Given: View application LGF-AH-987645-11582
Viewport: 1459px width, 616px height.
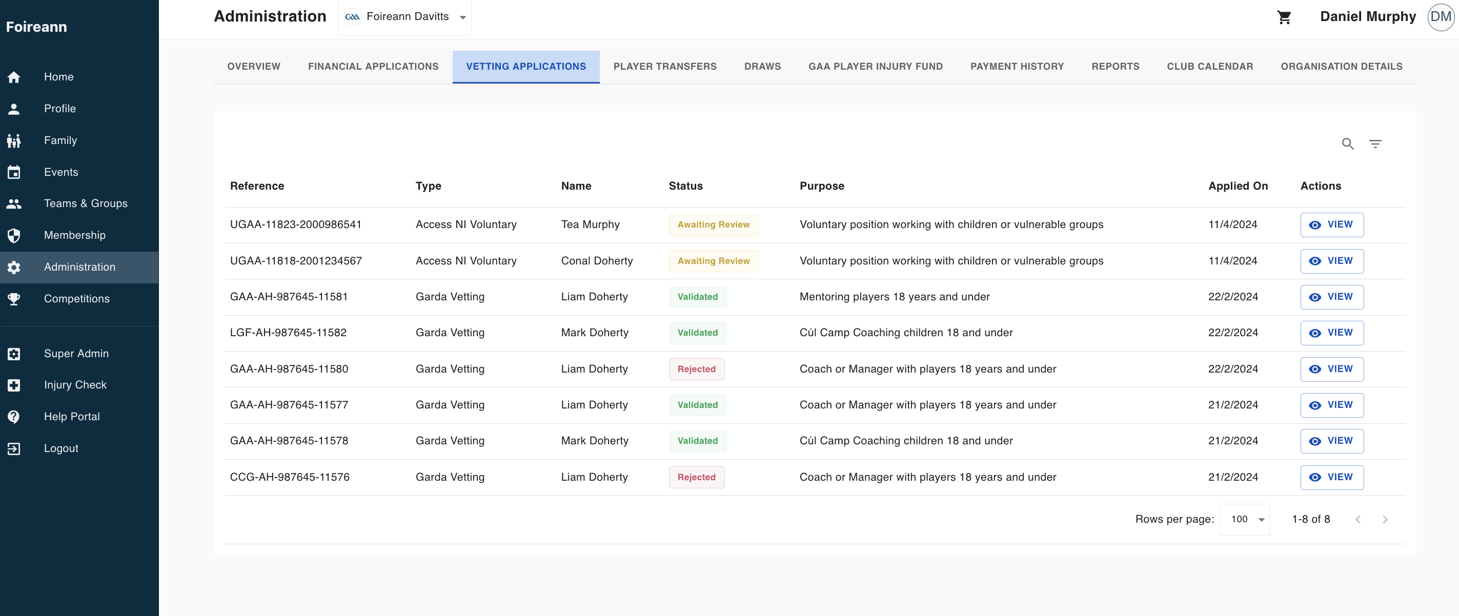Looking at the screenshot, I should coord(1331,333).
